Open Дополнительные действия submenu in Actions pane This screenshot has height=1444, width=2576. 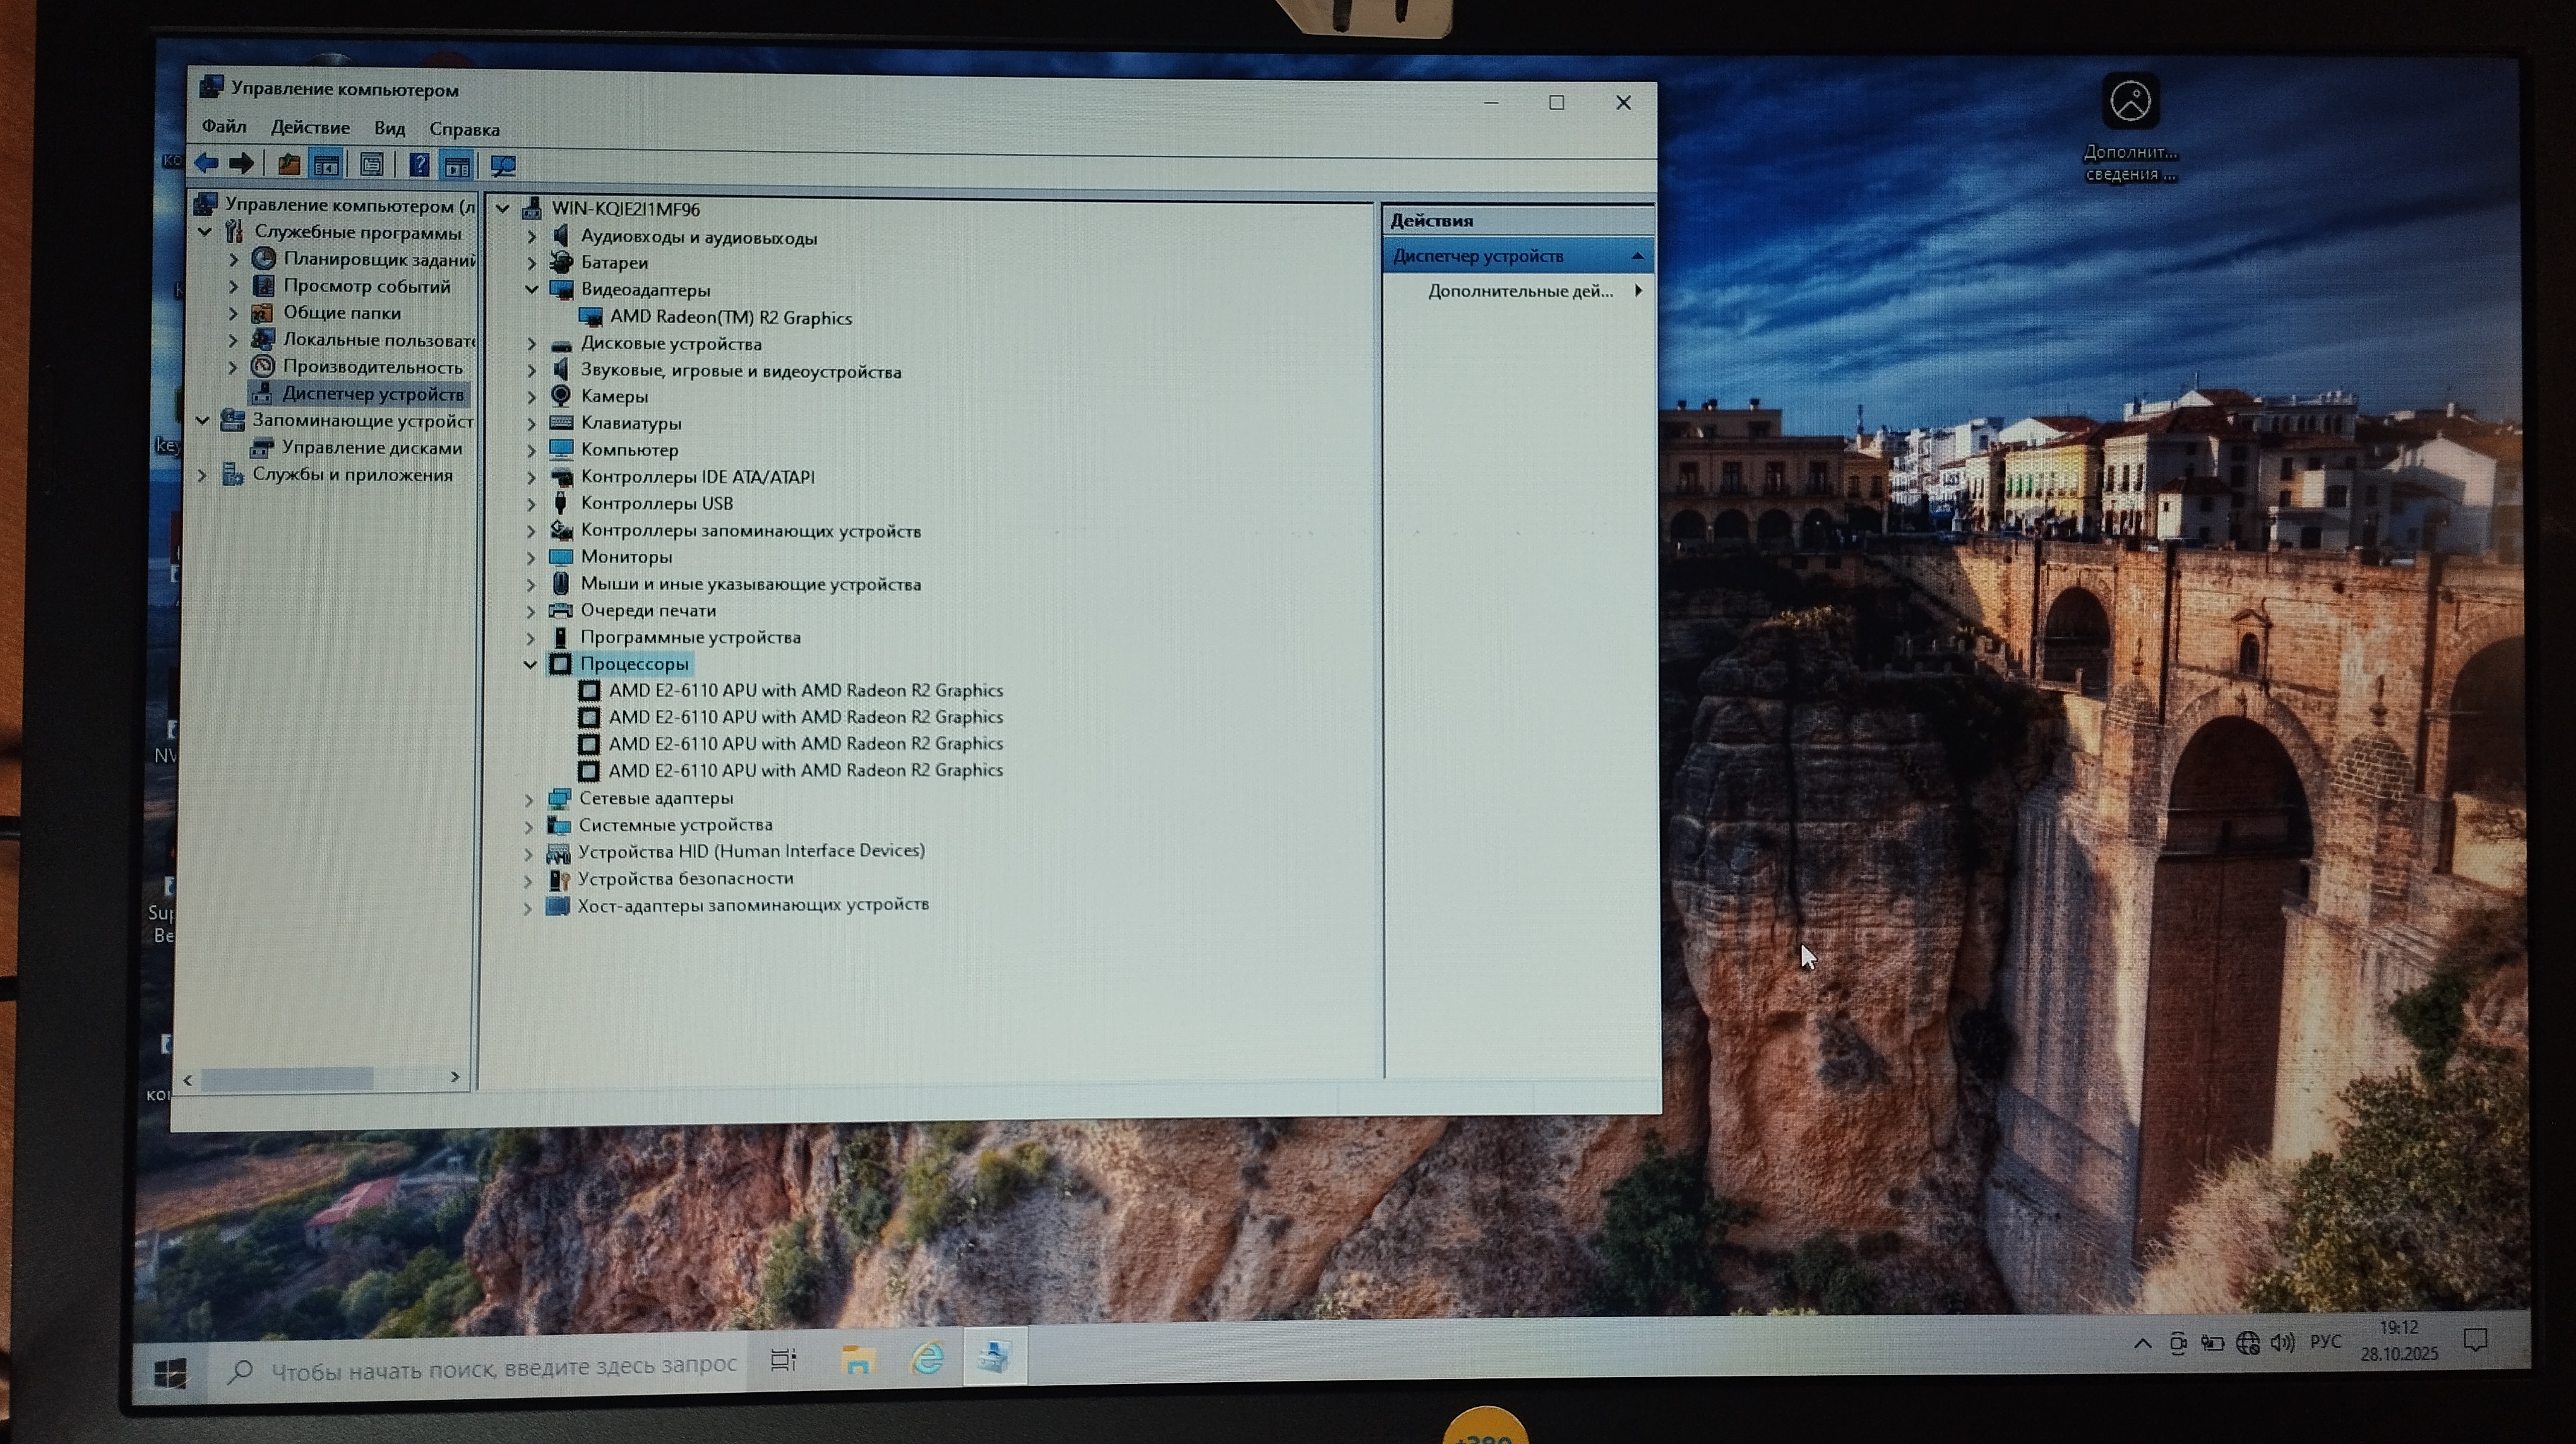click(x=1520, y=291)
